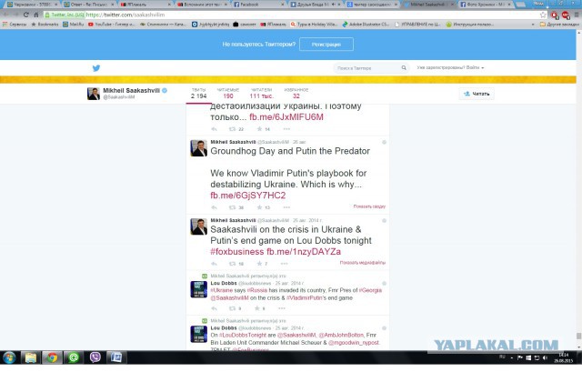
Task: Open File Explorer from taskbar
Action: (x=31, y=357)
